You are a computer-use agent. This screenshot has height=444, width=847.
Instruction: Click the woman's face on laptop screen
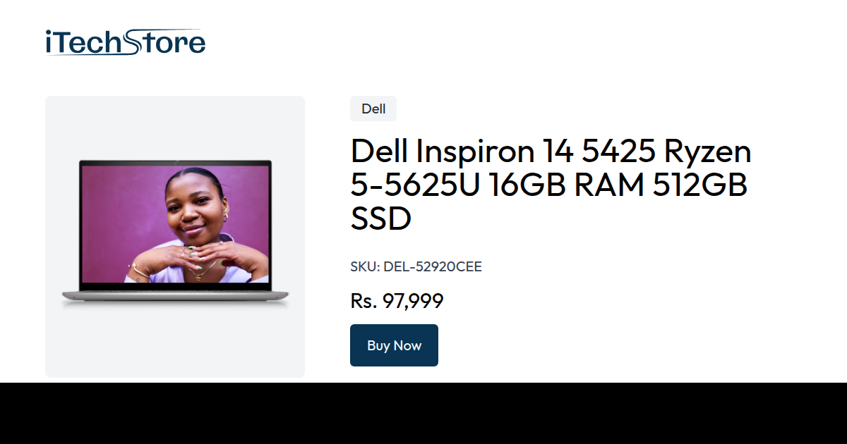pos(195,203)
